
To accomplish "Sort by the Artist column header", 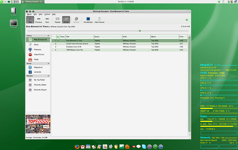I will [x=137, y=36].
